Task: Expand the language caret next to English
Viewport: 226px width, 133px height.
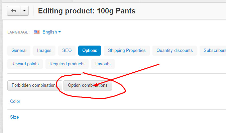Action: (60, 32)
